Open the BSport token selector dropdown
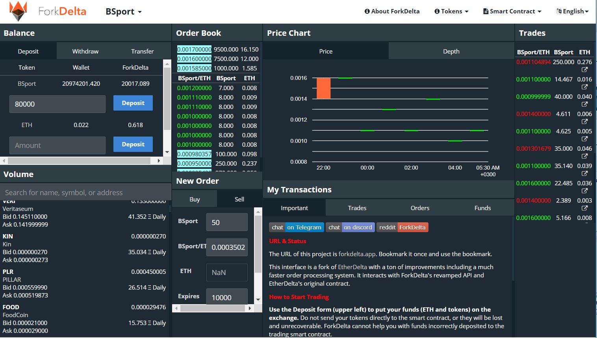The width and height of the screenshot is (597, 338). click(123, 11)
